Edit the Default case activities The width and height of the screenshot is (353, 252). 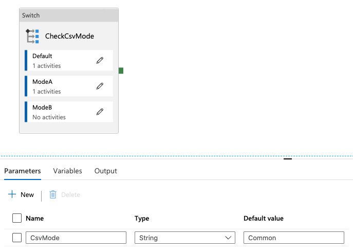[x=100, y=60]
